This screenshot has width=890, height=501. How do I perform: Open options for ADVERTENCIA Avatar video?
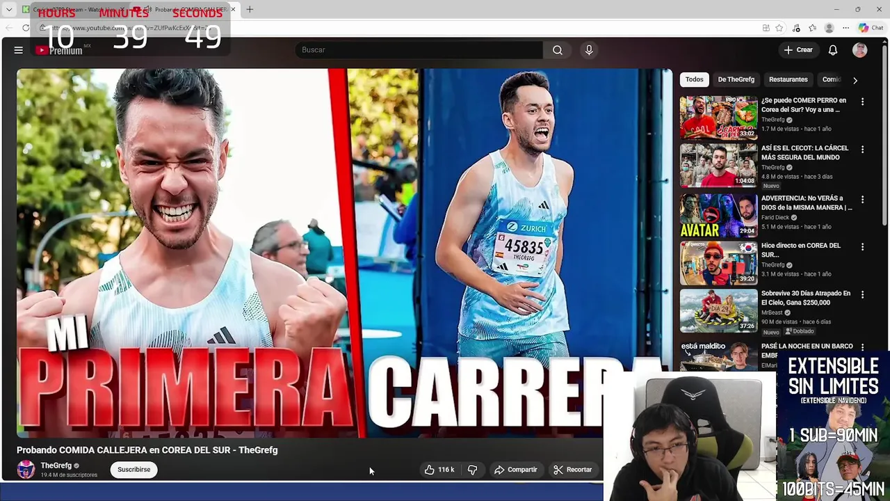[x=862, y=200]
